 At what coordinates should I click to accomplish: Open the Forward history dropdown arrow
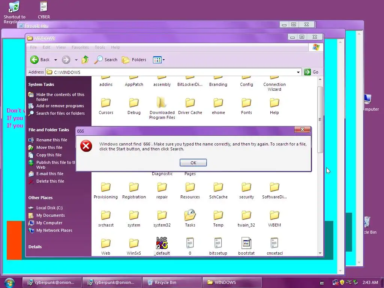76,60
